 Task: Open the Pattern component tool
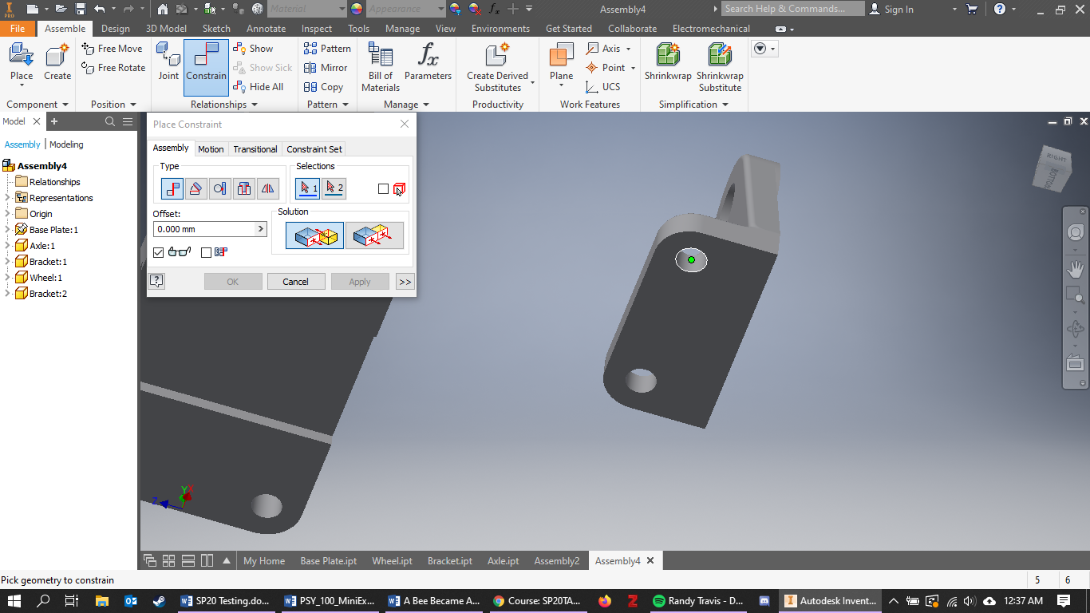click(x=327, y=49)
